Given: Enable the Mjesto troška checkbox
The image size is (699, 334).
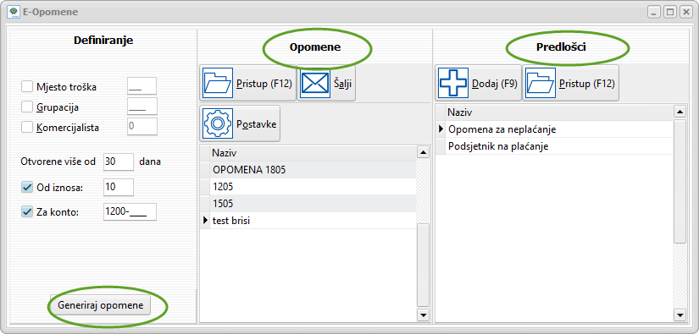Looking at the screenshot, I should tap(27, 86).
